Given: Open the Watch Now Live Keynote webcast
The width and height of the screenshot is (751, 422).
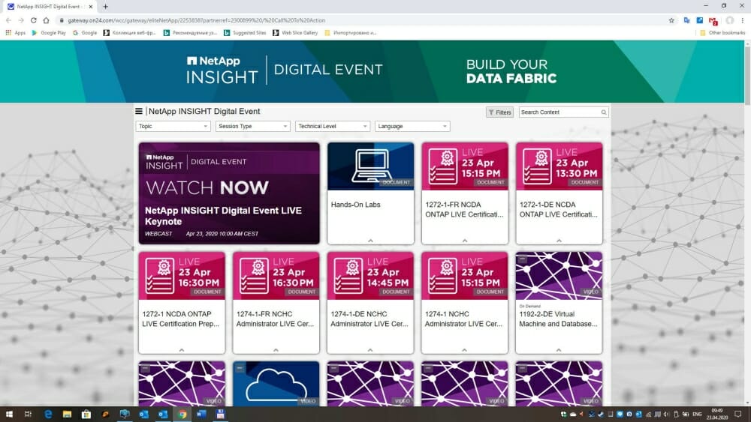Looking at the screenshot, I should 229,193.
